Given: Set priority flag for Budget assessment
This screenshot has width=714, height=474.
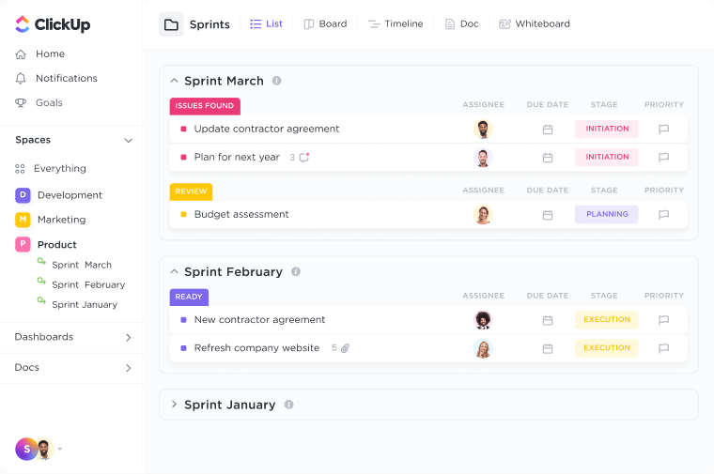Looking at the screenshot, I should point(663,215).
